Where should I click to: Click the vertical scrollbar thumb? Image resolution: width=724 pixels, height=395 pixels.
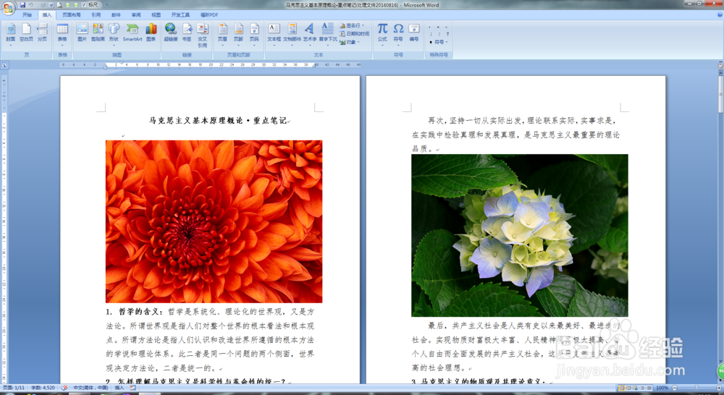pyautogui.click(x=720, y=95)
